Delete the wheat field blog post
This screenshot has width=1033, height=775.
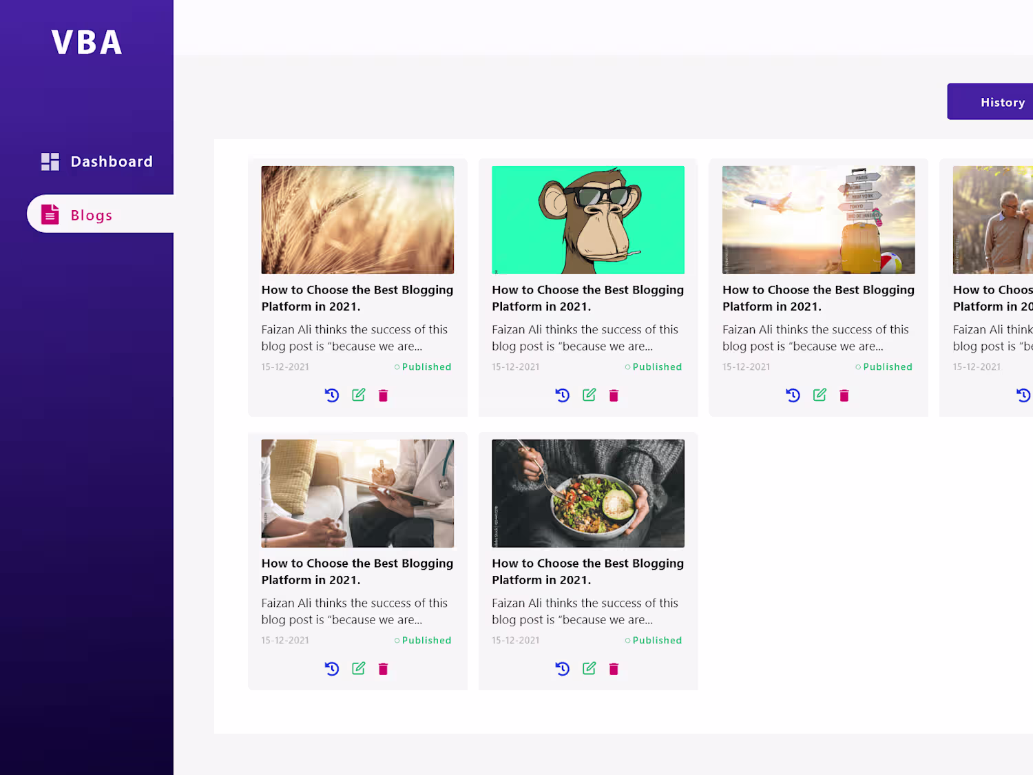pos(384,395)
